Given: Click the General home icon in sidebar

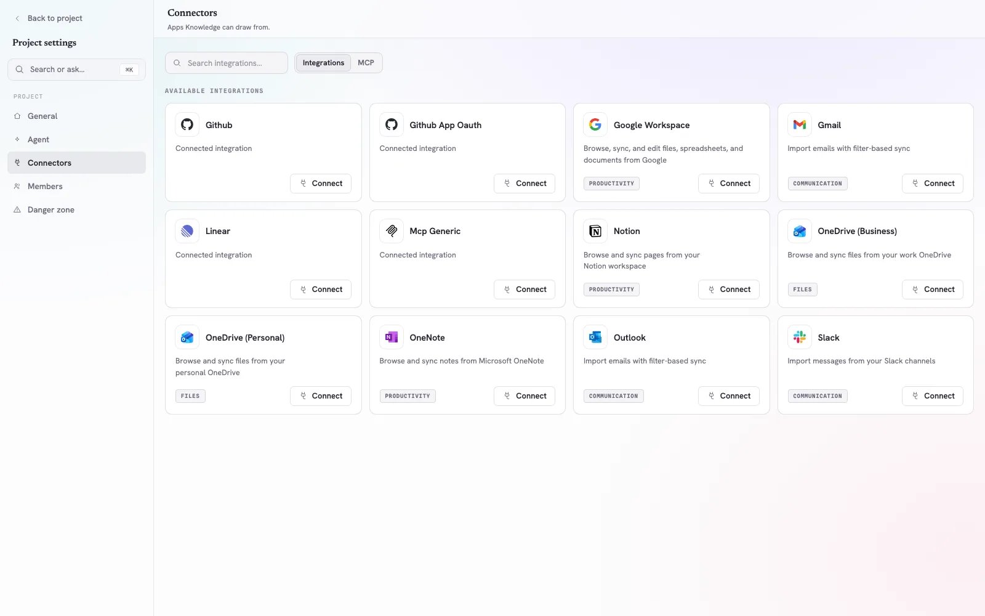Looking at the screenshot, I should point(17,116).
